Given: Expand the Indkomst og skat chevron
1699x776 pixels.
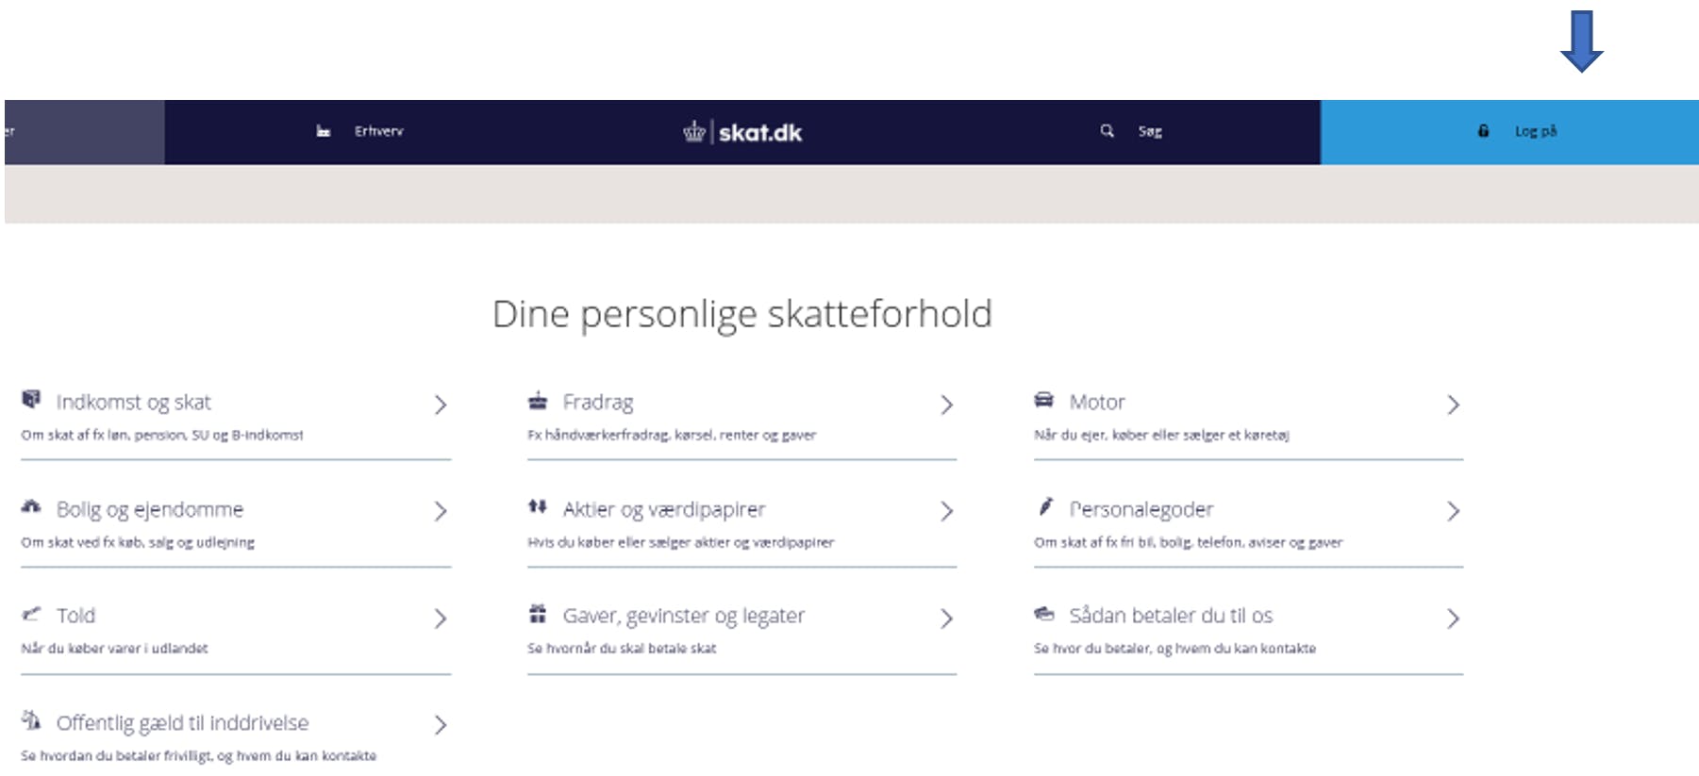Looking at the screenshot, I should (441, 405).
